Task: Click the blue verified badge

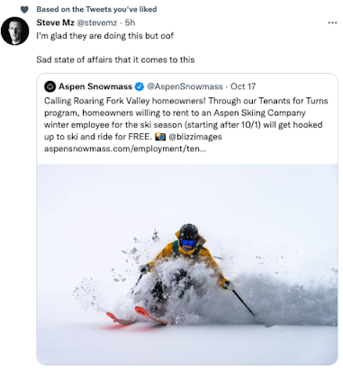Action: [x=139, y=86]
